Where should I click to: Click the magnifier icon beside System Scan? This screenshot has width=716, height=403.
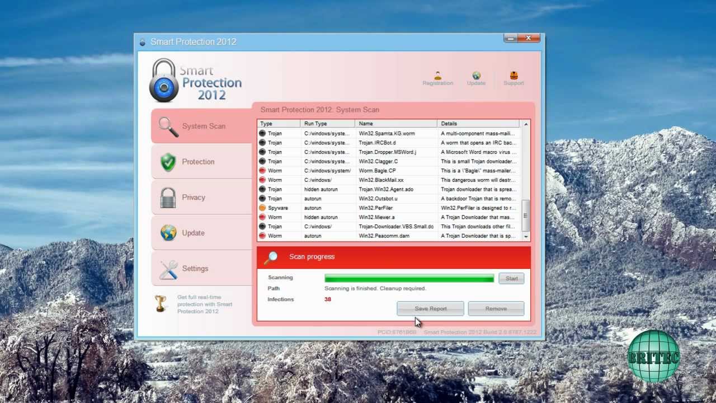tap(168, 126)
